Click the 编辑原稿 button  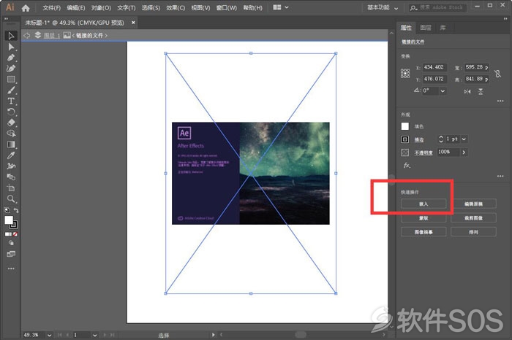point(473,204)
